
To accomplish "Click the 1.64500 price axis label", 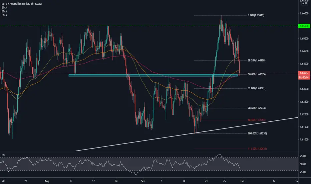I will pyautogui.click(x=304, y=51).
